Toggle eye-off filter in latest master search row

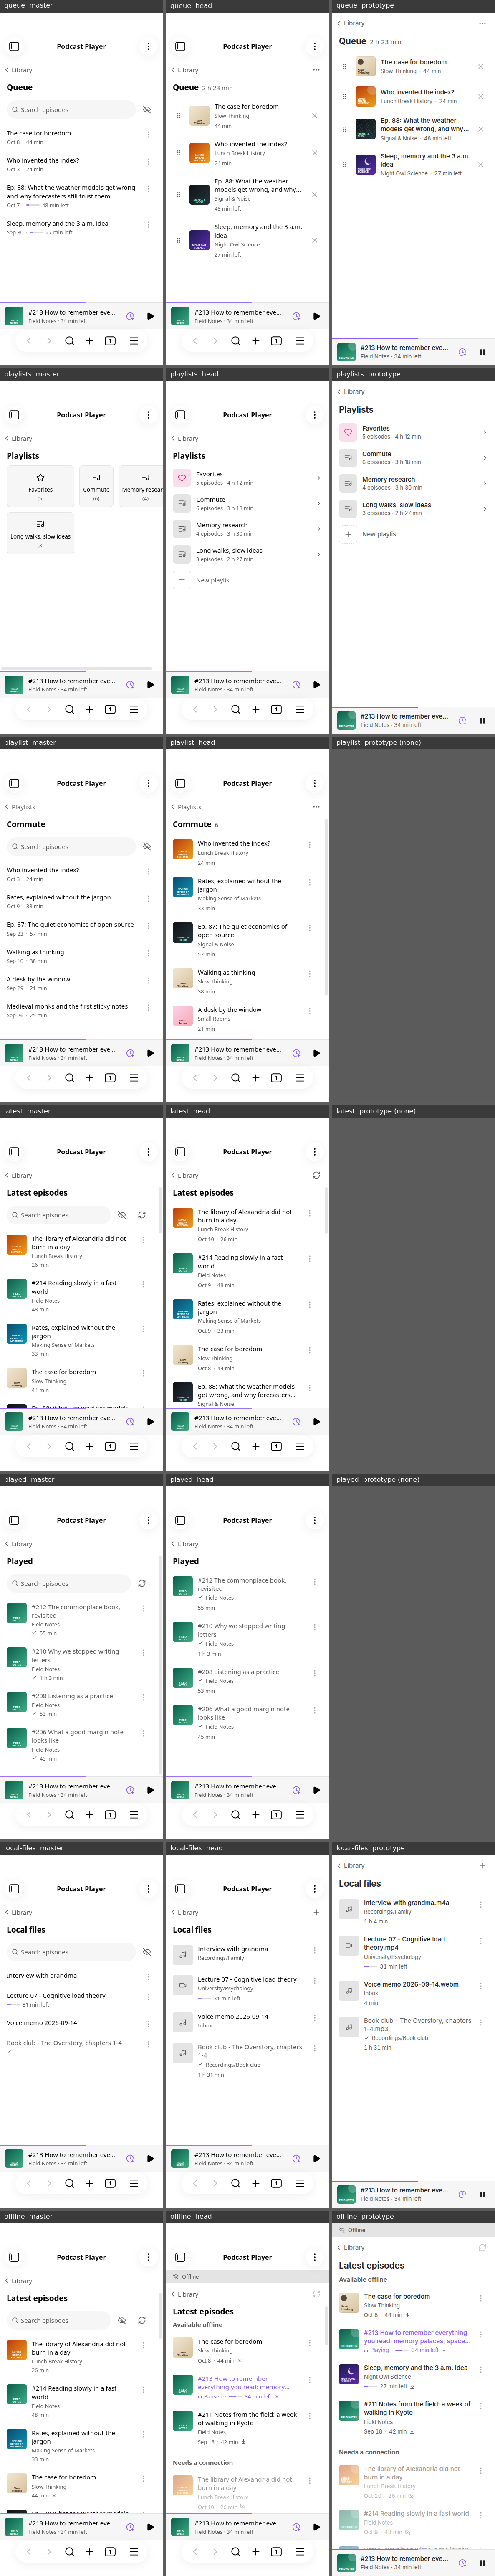[122, 1215]
